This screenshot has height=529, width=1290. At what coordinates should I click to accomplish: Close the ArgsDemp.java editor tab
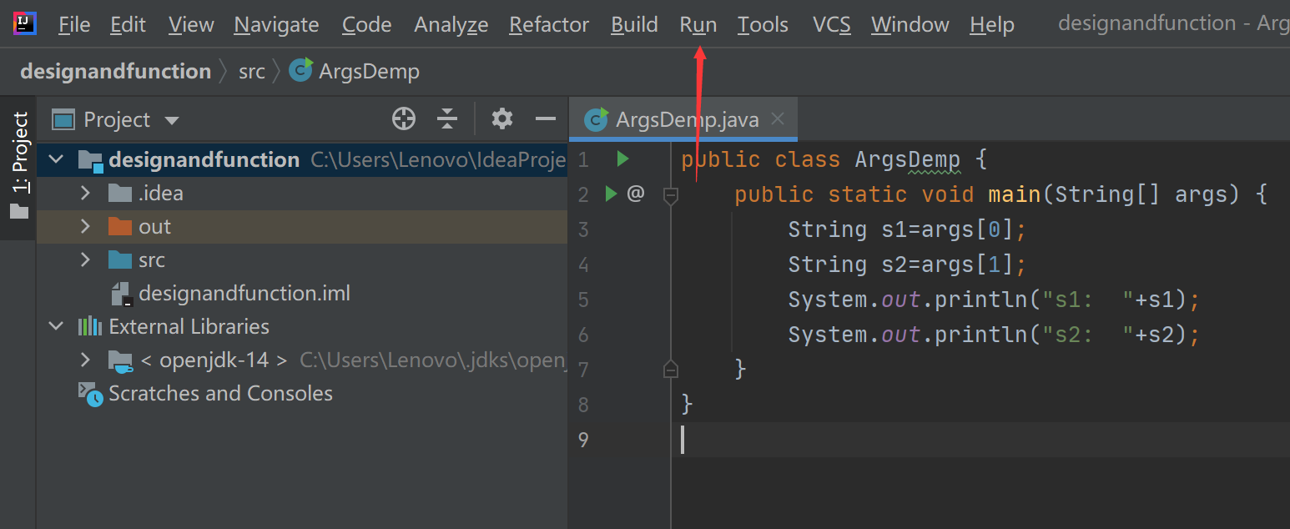(x=778, y=119)
